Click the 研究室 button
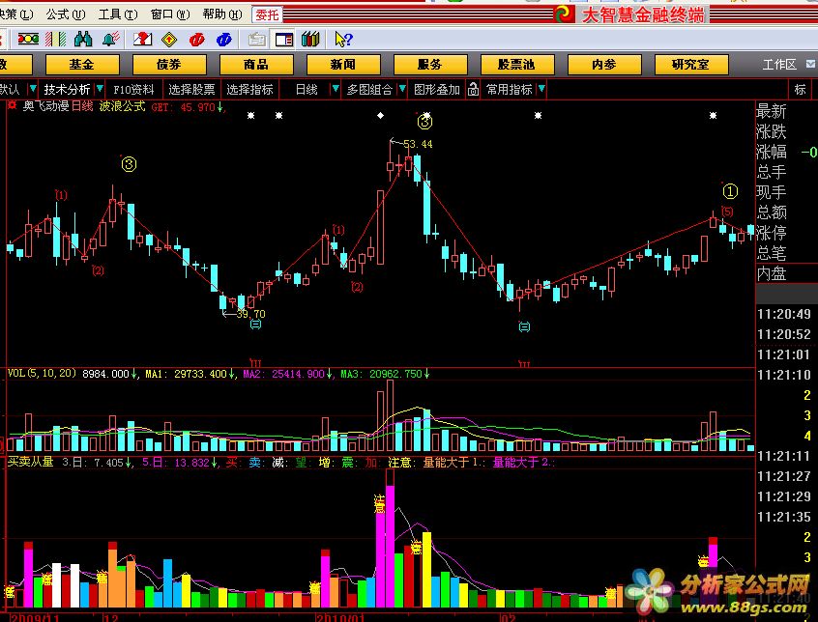 [x=690, y=65]
